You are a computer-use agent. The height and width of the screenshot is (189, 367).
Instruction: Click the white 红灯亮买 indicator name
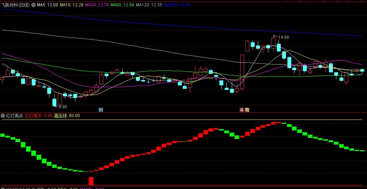click(x=14, y=115)
